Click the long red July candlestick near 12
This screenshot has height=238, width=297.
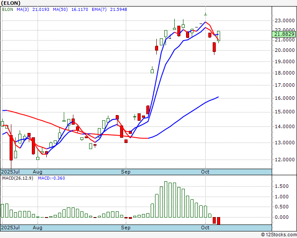[11, 148]
